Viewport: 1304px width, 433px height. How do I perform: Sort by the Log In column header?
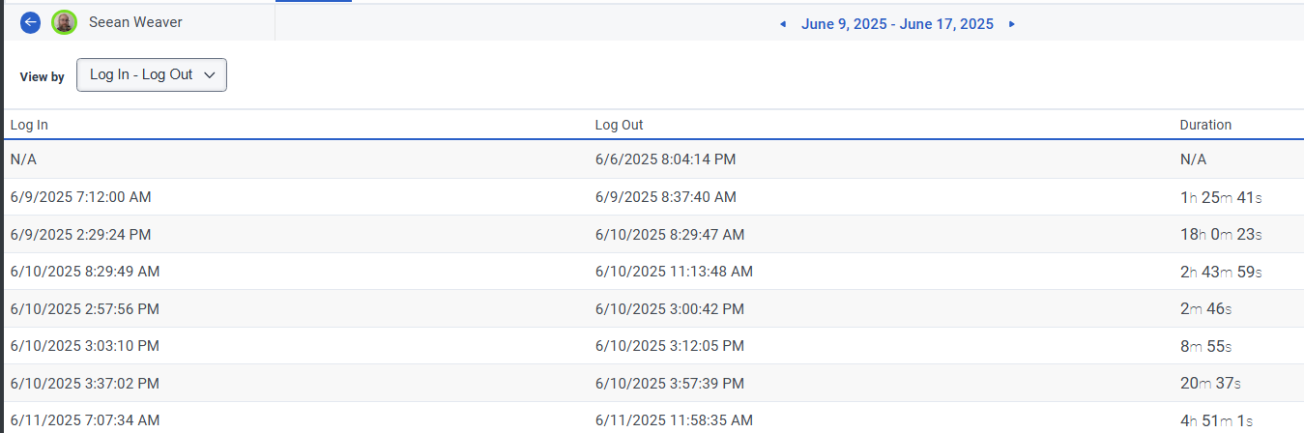coord(29,125)
